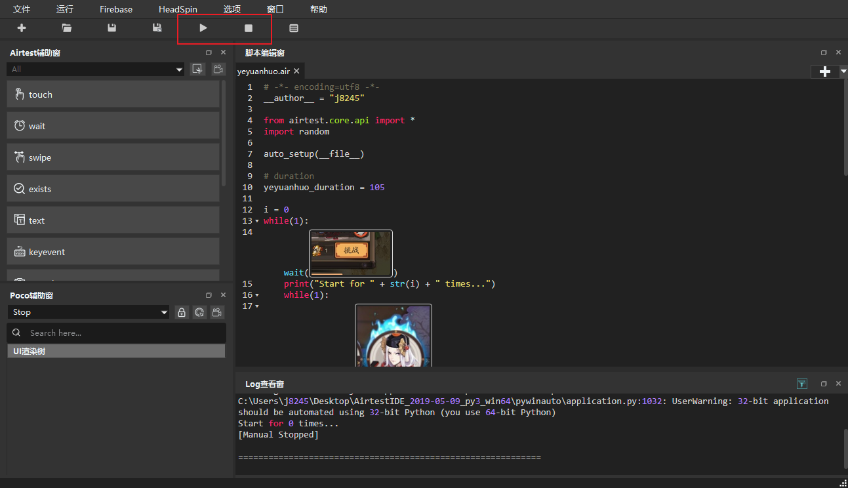Open a script via the folder icon
The image size is (848, 488).
coord(67,28)
